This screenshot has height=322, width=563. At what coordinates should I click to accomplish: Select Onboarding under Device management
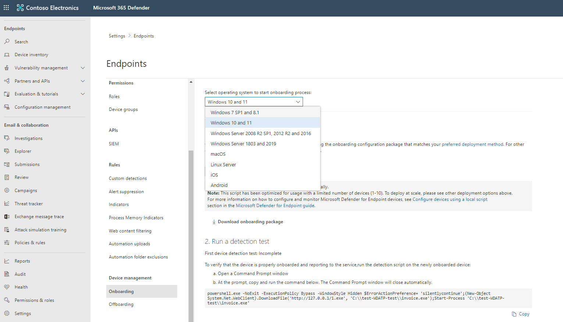tap(142, 291)
